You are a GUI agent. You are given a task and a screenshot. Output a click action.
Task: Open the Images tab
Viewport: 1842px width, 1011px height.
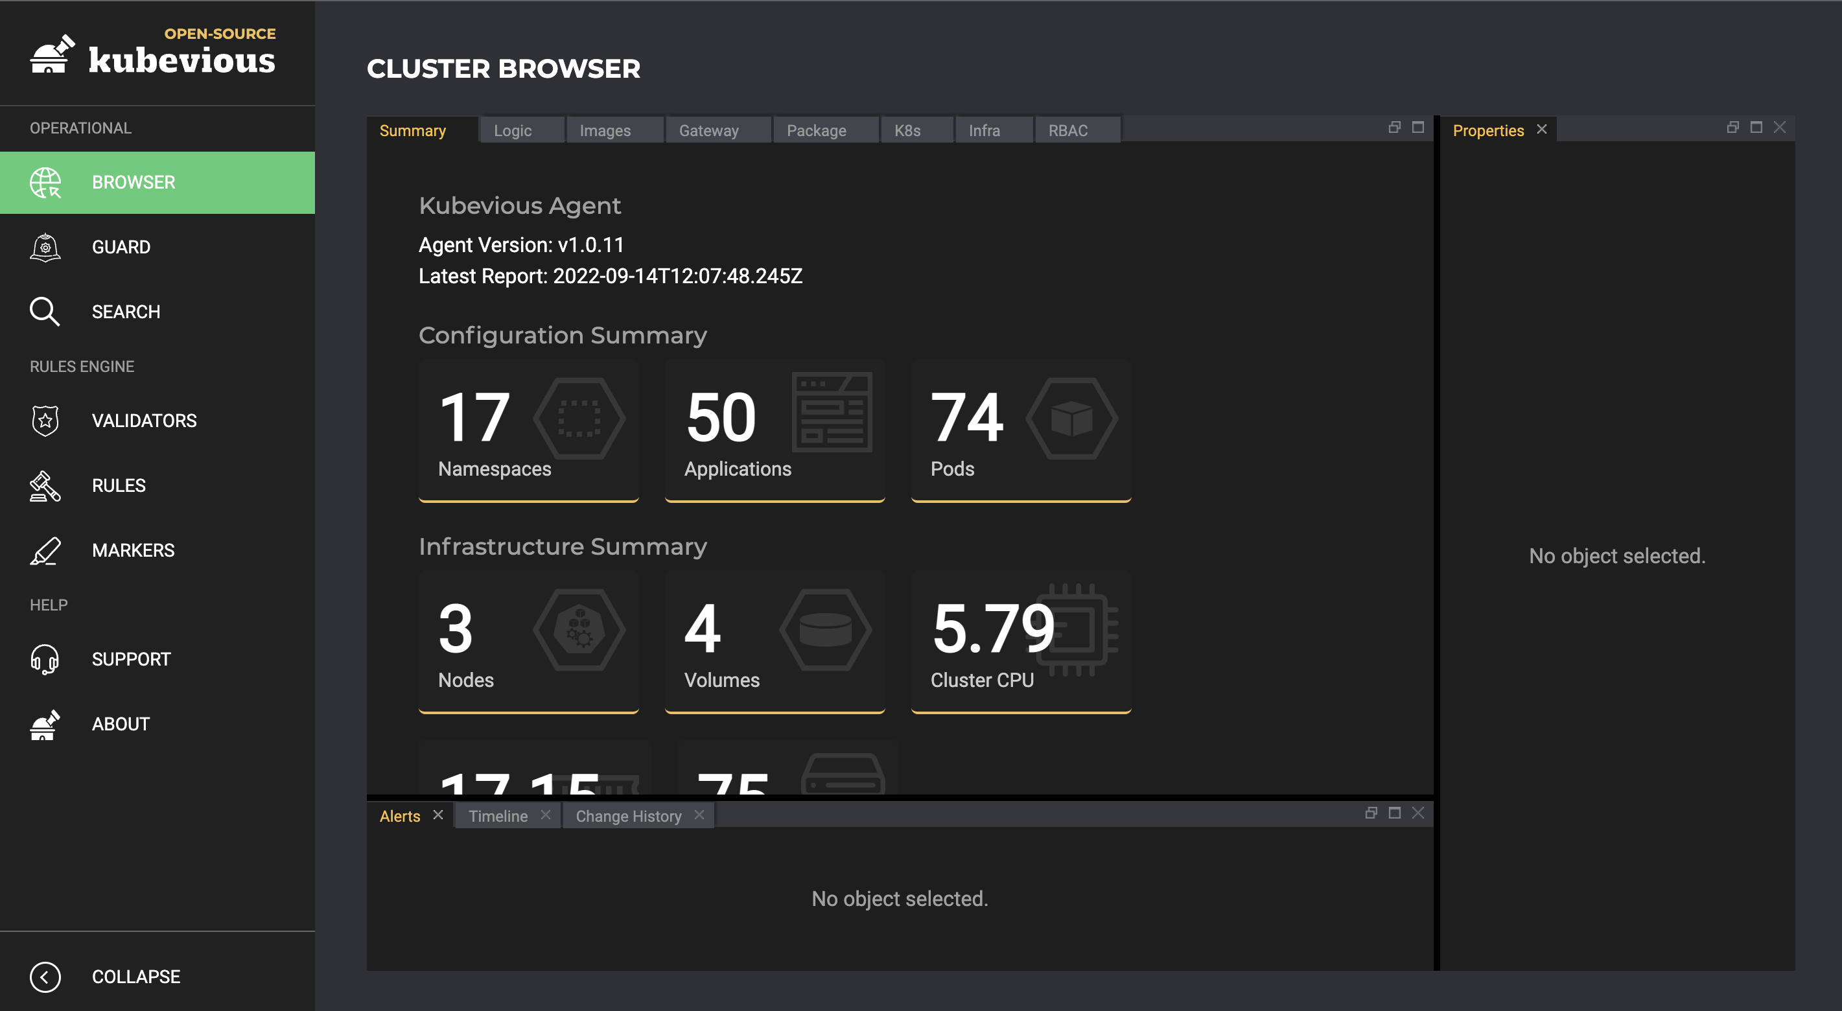(615, 130)
